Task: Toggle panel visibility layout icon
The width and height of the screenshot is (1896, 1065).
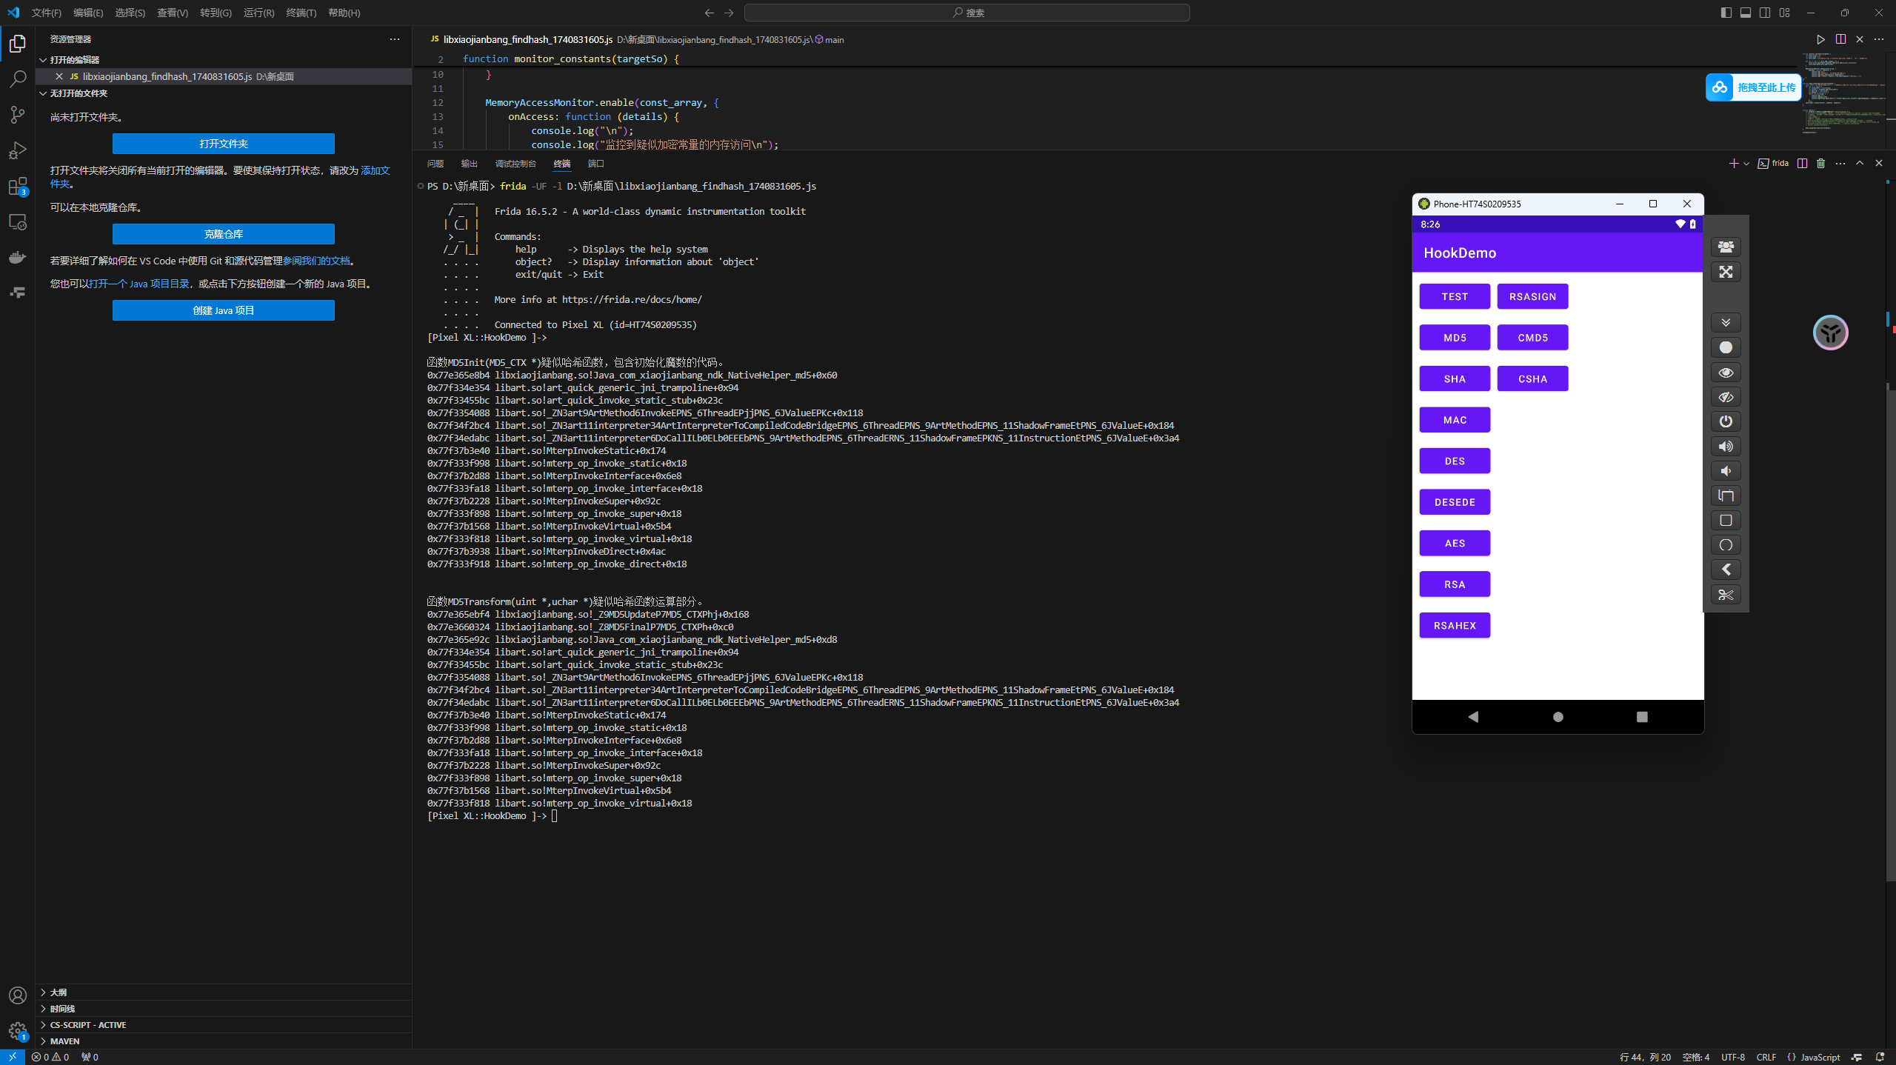Action: (1746, 13)
